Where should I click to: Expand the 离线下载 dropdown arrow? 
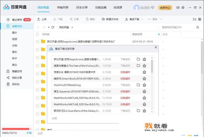tap(142, 19)
